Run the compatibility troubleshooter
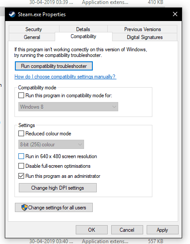Viewport: 190px width, 244px height. pos(54,66)
